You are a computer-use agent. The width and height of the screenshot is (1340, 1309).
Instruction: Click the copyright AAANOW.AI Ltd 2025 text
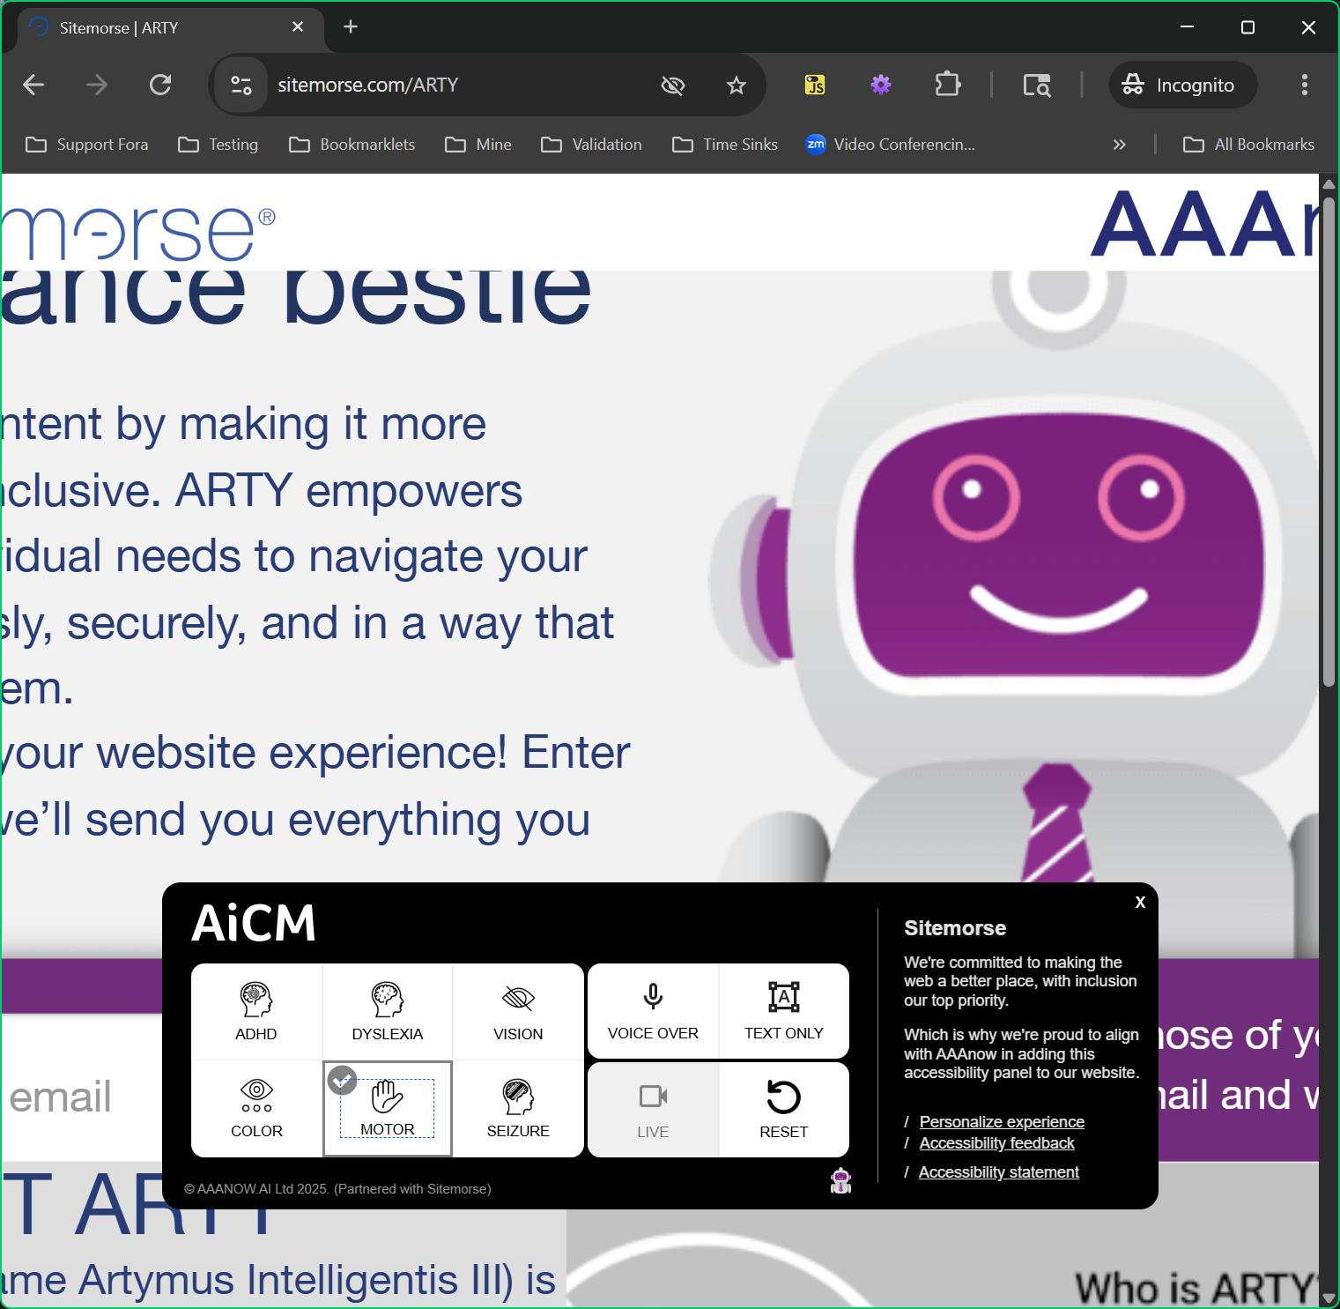(x=337, y=1188)
